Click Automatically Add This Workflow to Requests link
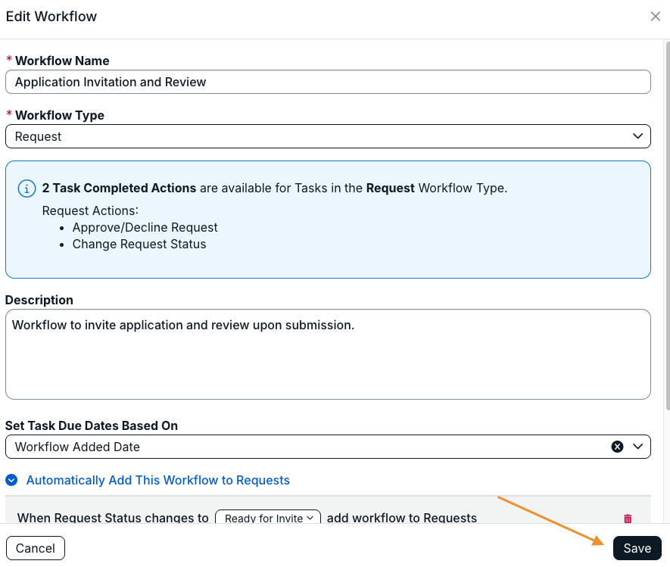This screenshot has width=670, height=567. pyautogui.click(x=158, y=480)
